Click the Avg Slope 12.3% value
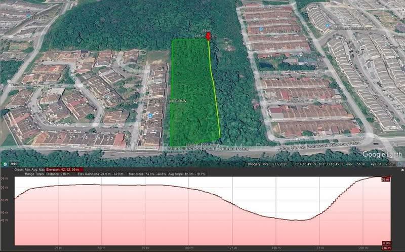405x252 pixels. [x=188, y=174]
